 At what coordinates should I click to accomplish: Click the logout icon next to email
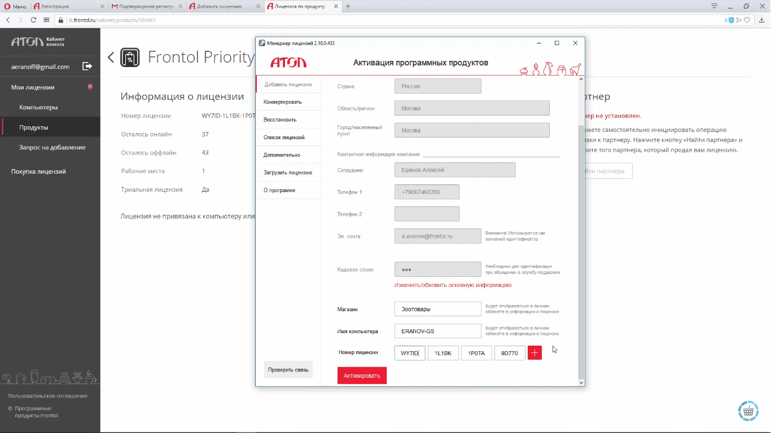[87, 67]
